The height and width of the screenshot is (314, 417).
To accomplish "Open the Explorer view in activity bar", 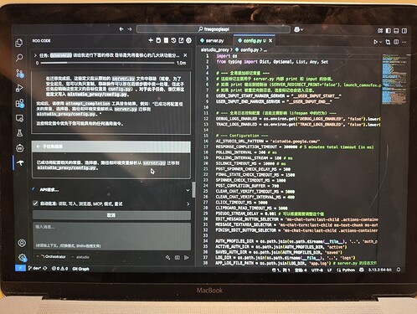I will pos(19,43).
